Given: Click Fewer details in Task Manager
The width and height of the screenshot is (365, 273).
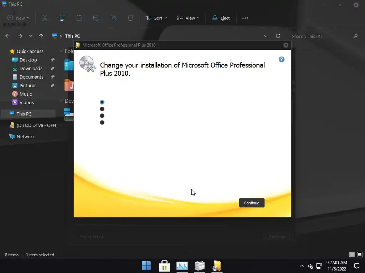Looking at the screenshot, I should point(92,237).
